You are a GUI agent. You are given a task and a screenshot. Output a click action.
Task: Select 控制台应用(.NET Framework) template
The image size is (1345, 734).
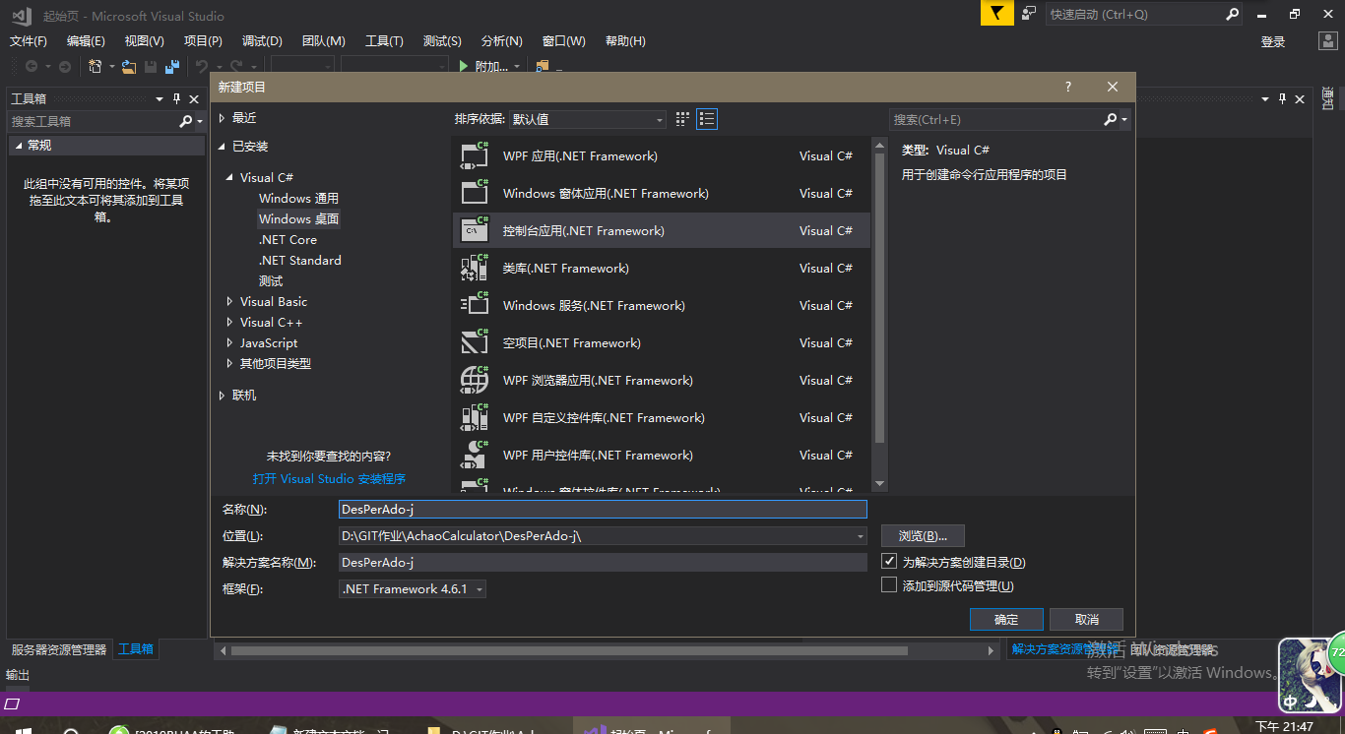click(661, 230)
